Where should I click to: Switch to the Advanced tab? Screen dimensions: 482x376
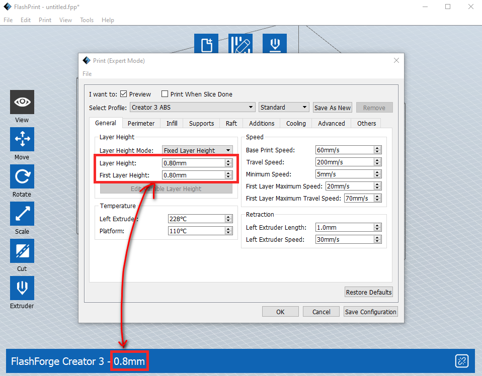tap(332, 124)
